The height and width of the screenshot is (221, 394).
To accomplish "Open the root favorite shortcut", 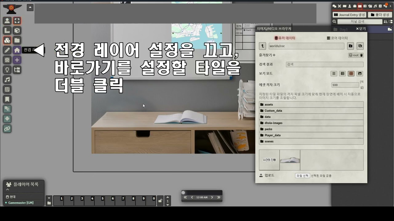I will [x=354, y=55].
